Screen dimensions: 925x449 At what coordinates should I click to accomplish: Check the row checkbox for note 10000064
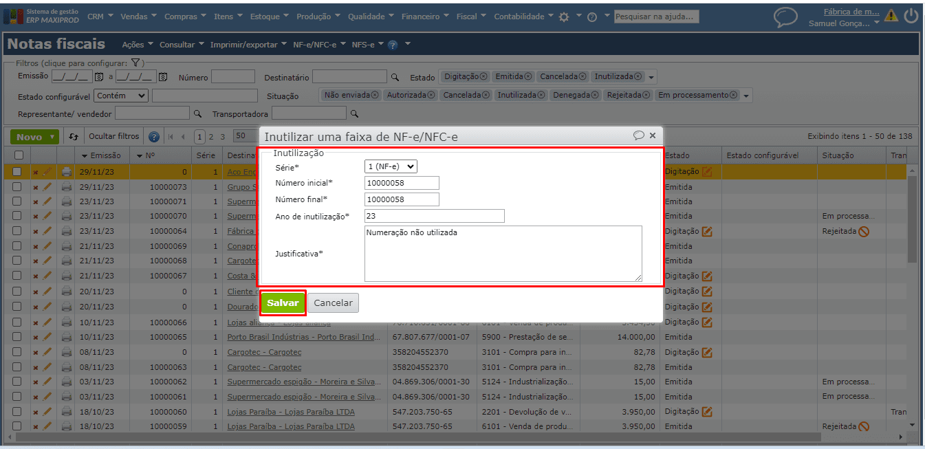(x=17, y=231)
